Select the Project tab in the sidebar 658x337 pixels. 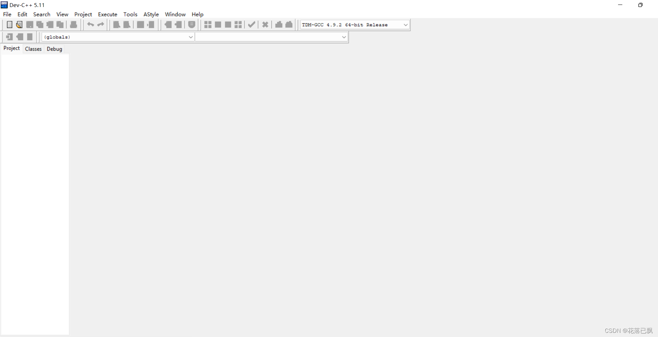pyautogui.click(x=12, y=48)
